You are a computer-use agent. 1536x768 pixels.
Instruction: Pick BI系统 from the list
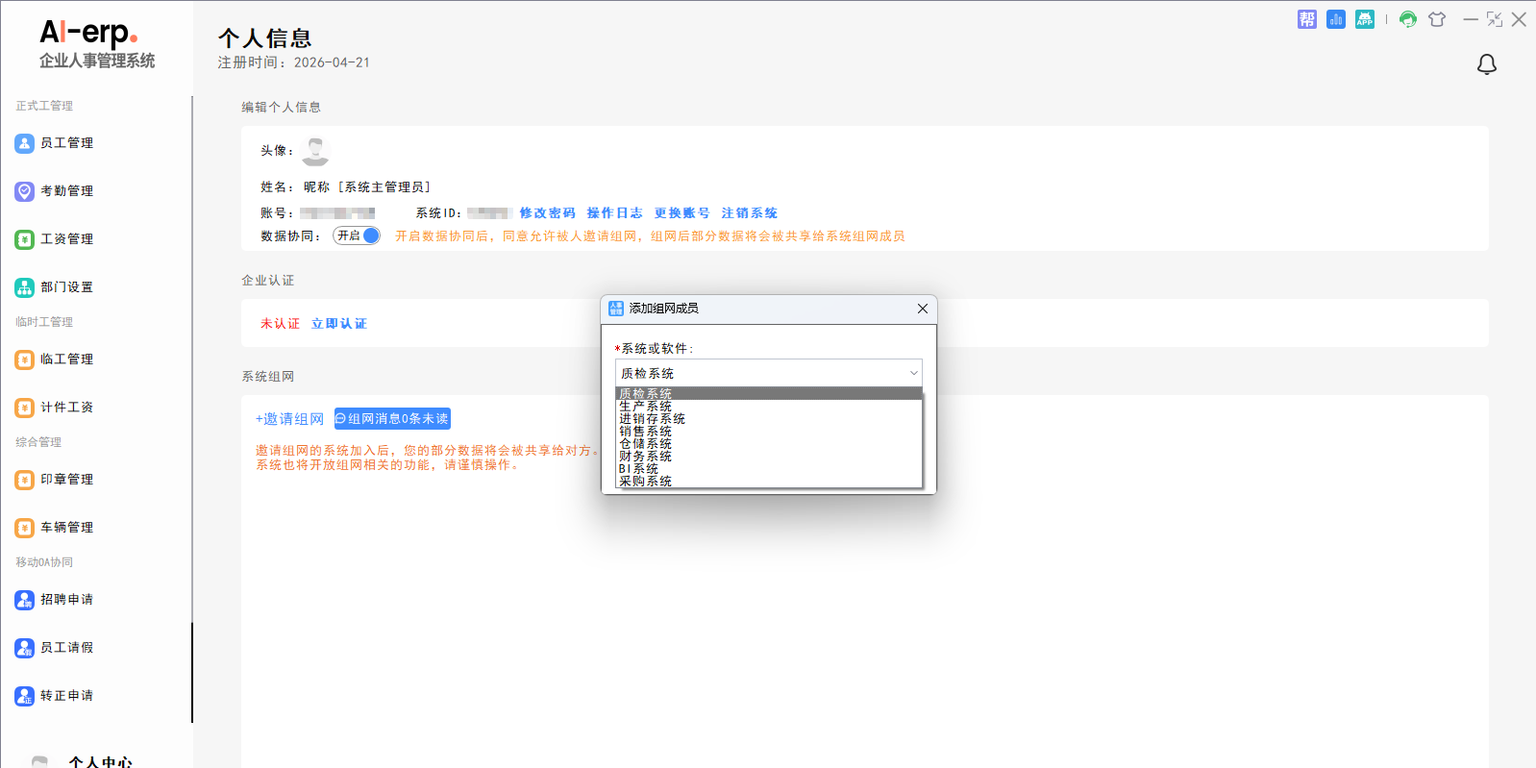click(x=639, y=469)
